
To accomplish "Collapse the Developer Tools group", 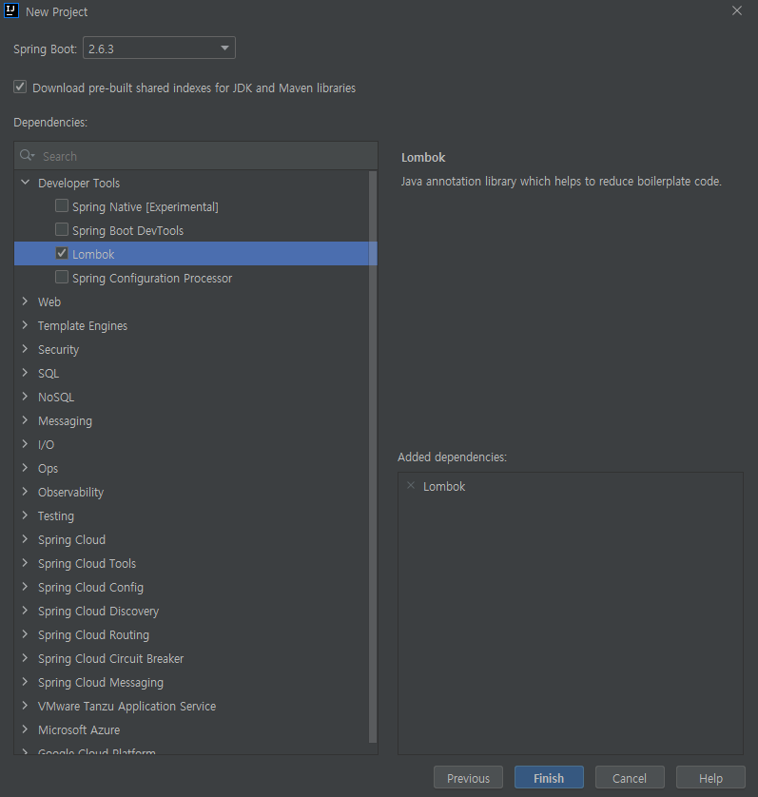I will point(25,182).
